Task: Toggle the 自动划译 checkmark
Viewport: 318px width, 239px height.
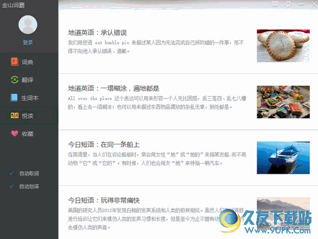Action: click(11, 186)
